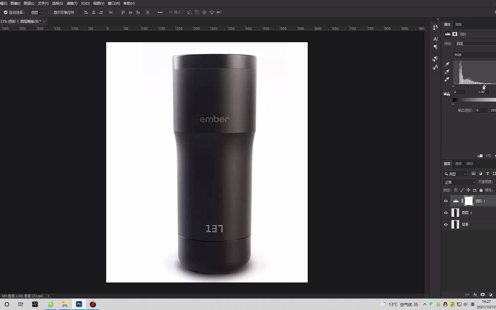Filter layers by pixel layers
Viewport: 496px width, 310px height.
point(474,174)
